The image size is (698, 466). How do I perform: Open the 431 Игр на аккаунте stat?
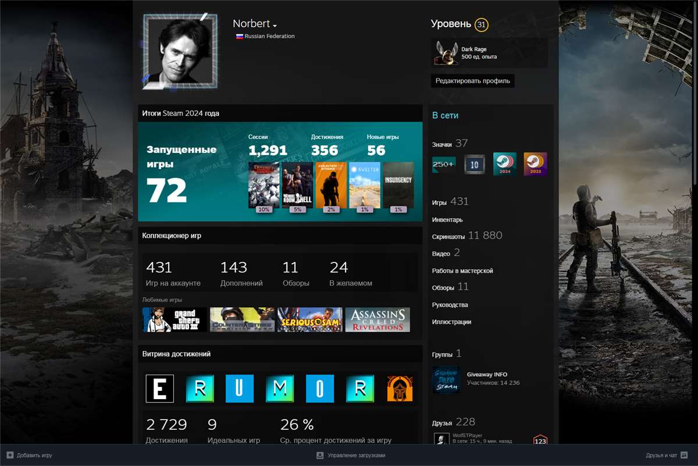pyautogui.click(x=173, y=273)
